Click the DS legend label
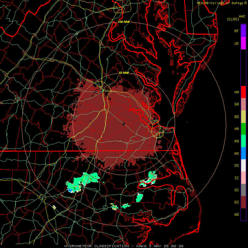 click(x=236, y=166)
